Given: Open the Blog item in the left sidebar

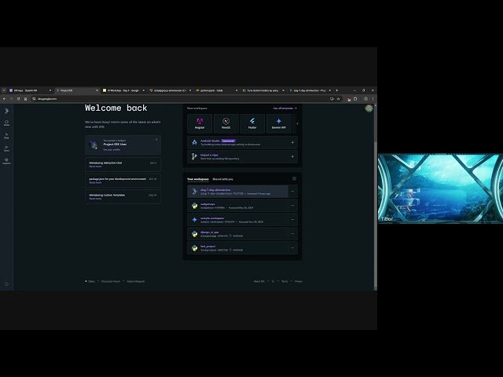Looking at the screenshot, I should pyautogui.click(x=6, y=136).
